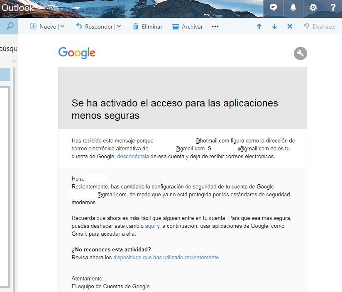342x292 pixels.
Task: Click the '¿No reconoces esta actividad?' heading
Action: [111, 250]
